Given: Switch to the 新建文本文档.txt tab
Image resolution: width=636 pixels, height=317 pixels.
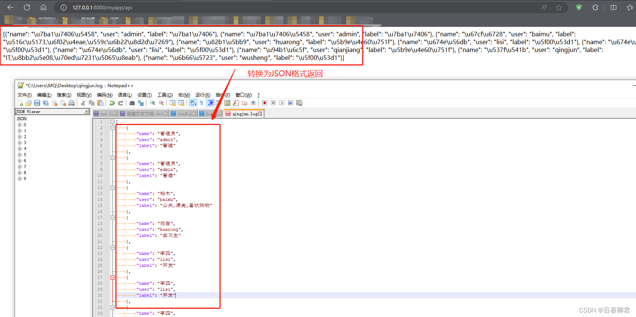Looking at the screenshot, I should [144, 113].
